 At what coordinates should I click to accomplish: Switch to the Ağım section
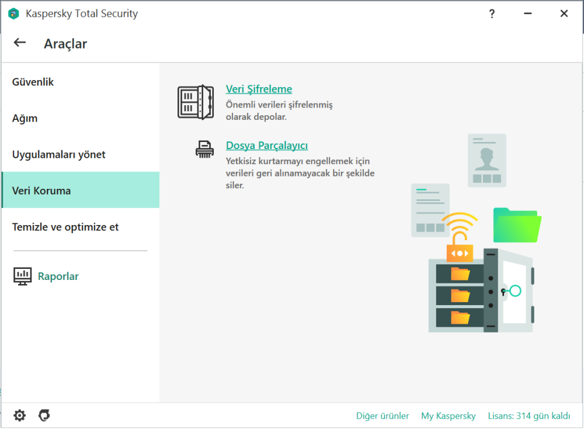coord(81,118)
